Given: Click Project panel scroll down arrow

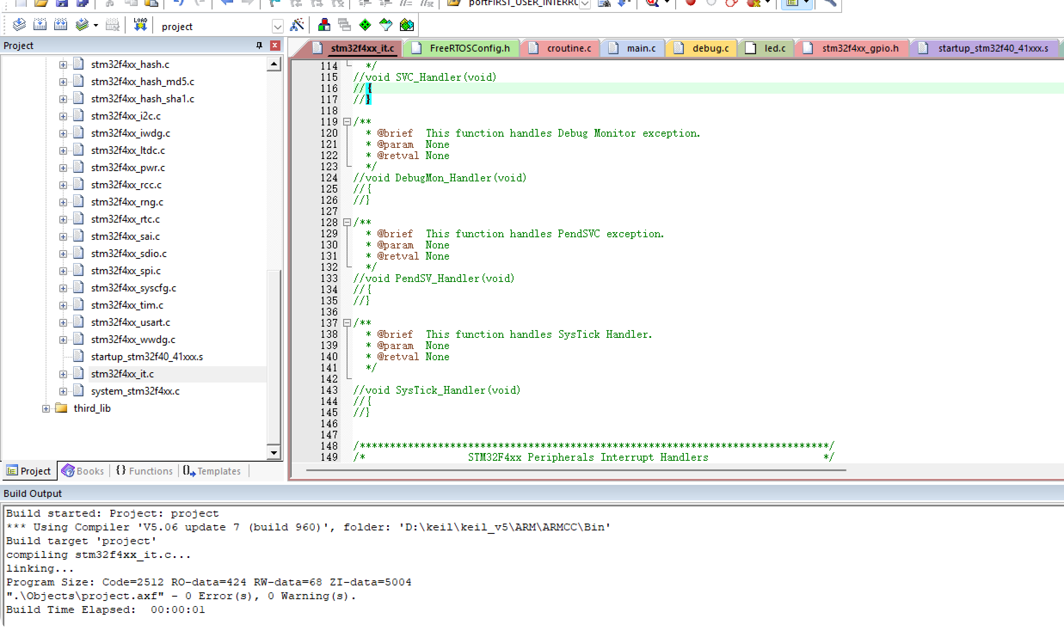Looking at the screenshot, I should [274, 452].
